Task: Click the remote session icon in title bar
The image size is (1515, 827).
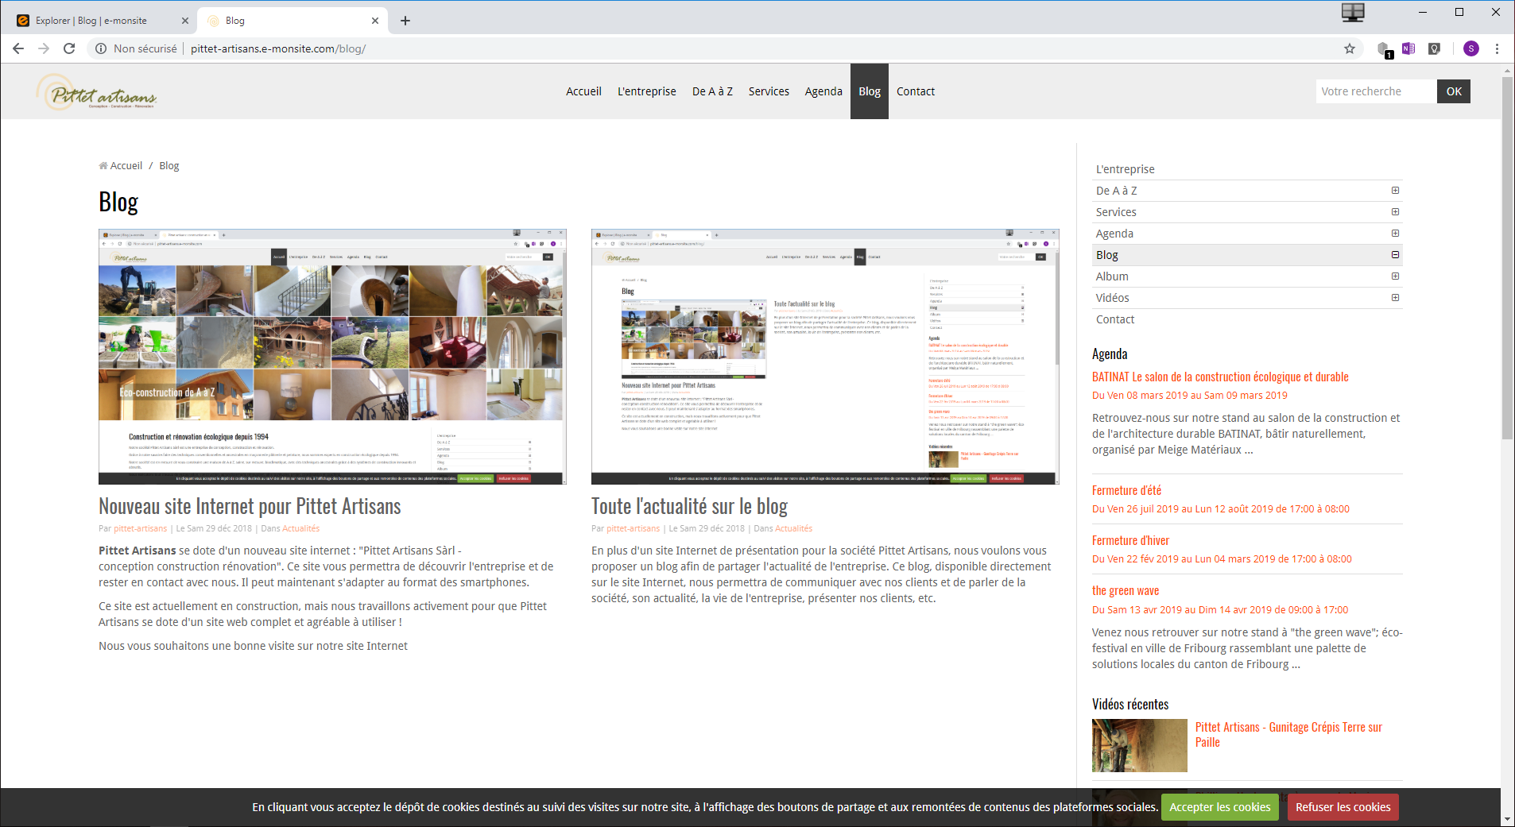Action: click(x=1353, y=12)
